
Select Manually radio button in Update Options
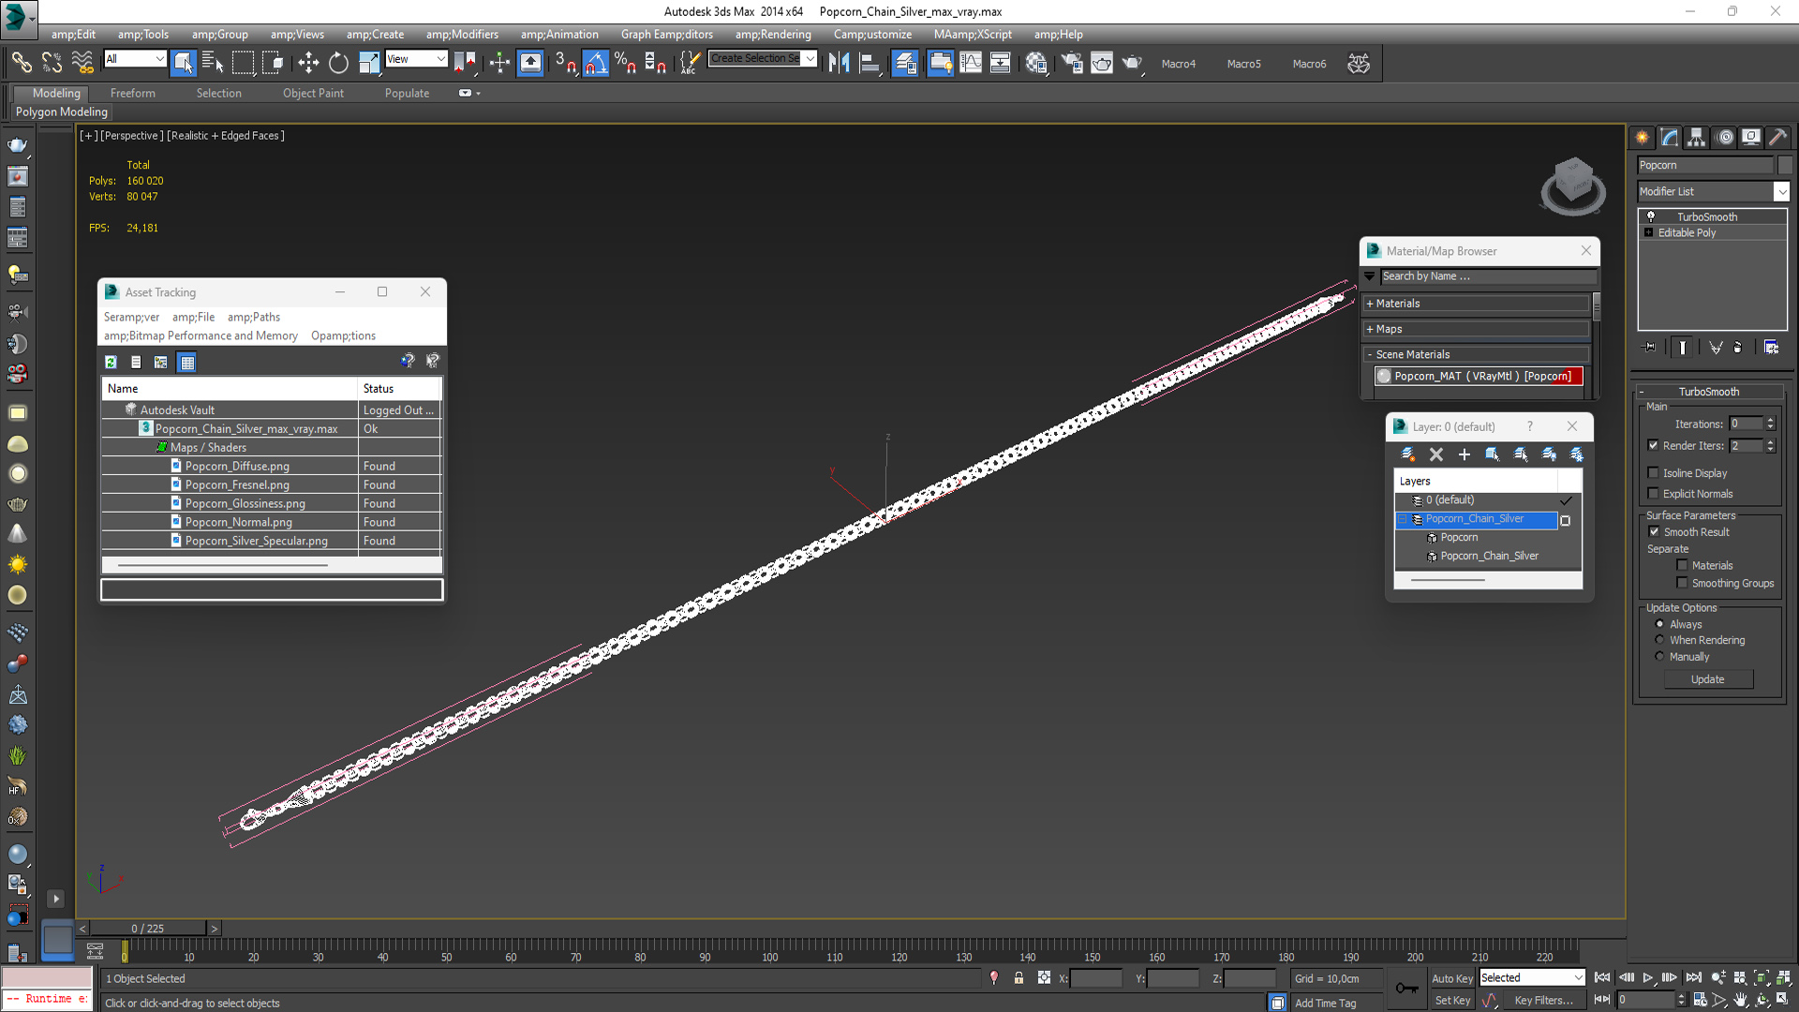tap(1659, 656)
